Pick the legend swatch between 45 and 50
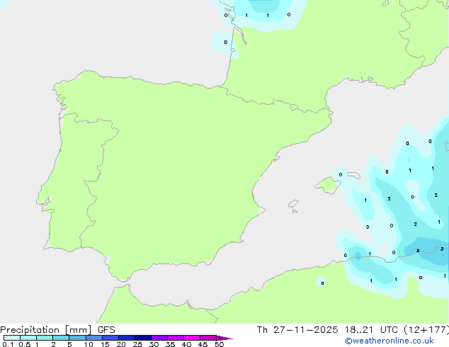 (208, 338)
